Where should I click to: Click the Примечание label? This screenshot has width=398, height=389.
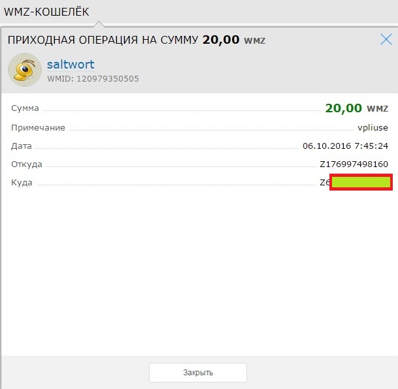click(x=38, y=128)
